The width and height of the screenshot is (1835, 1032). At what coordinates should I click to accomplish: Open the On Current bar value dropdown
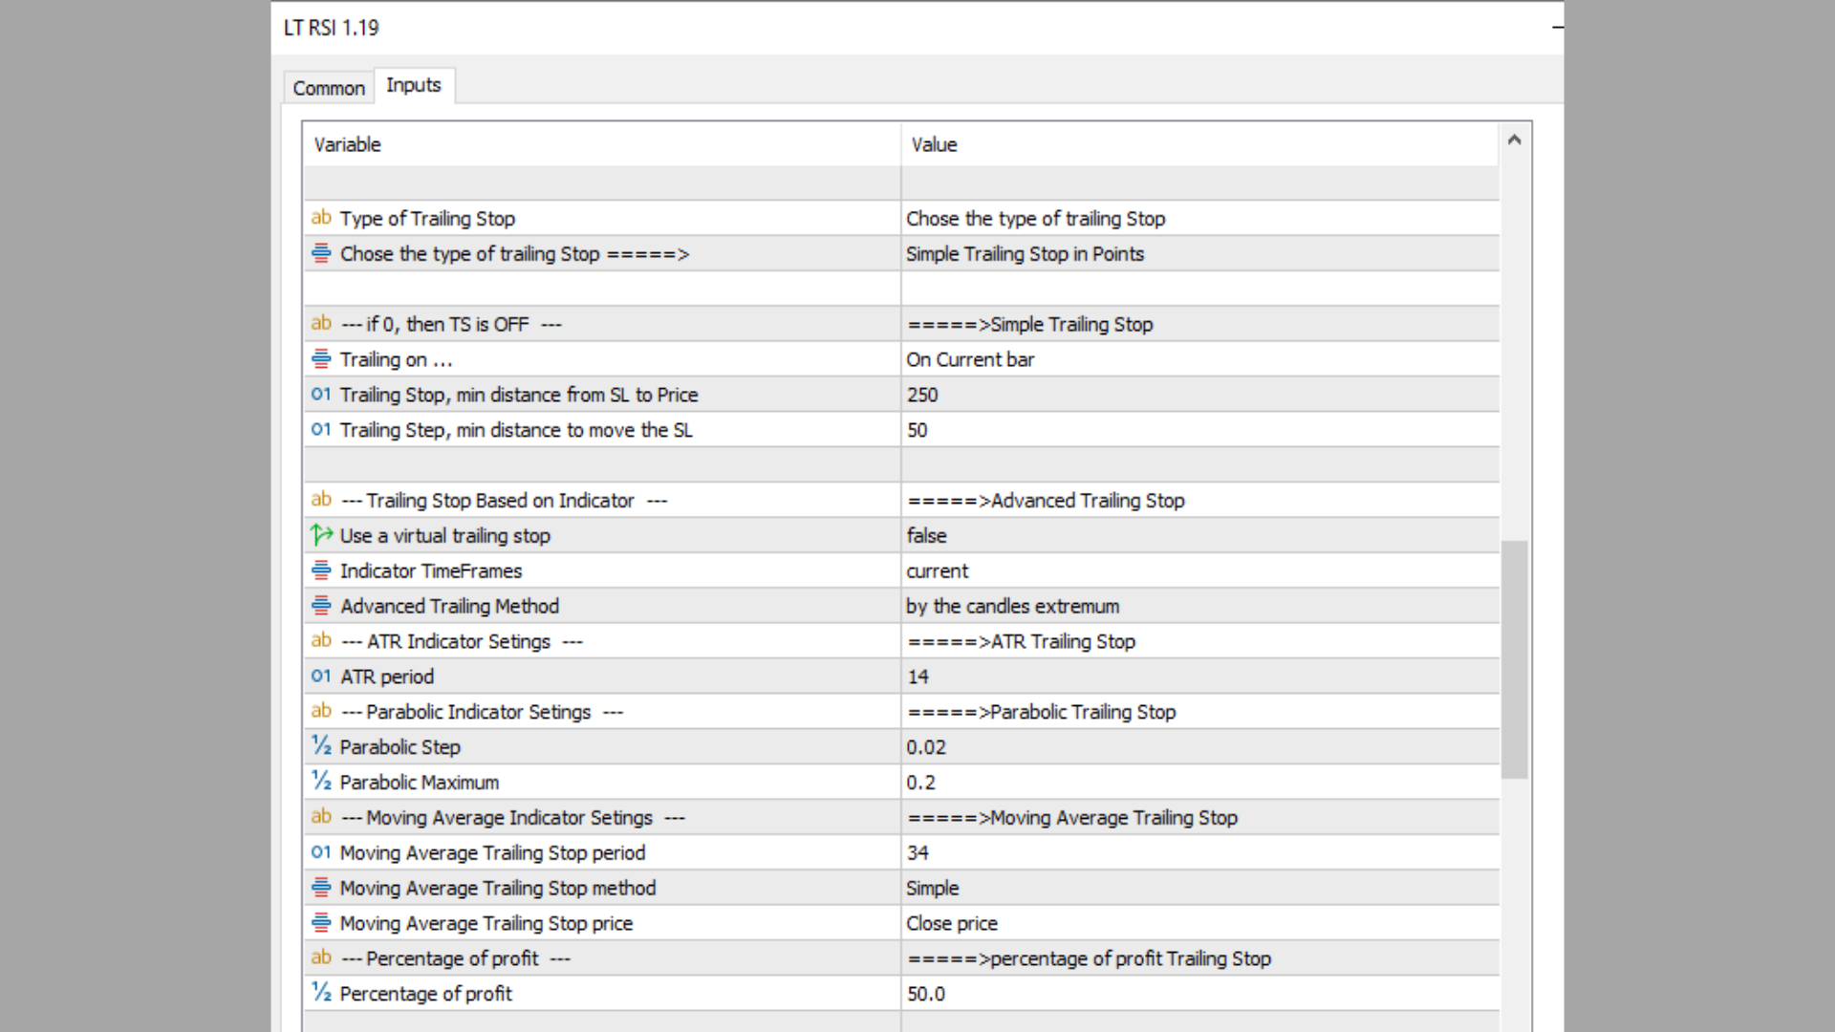(x=1198, y=360)
